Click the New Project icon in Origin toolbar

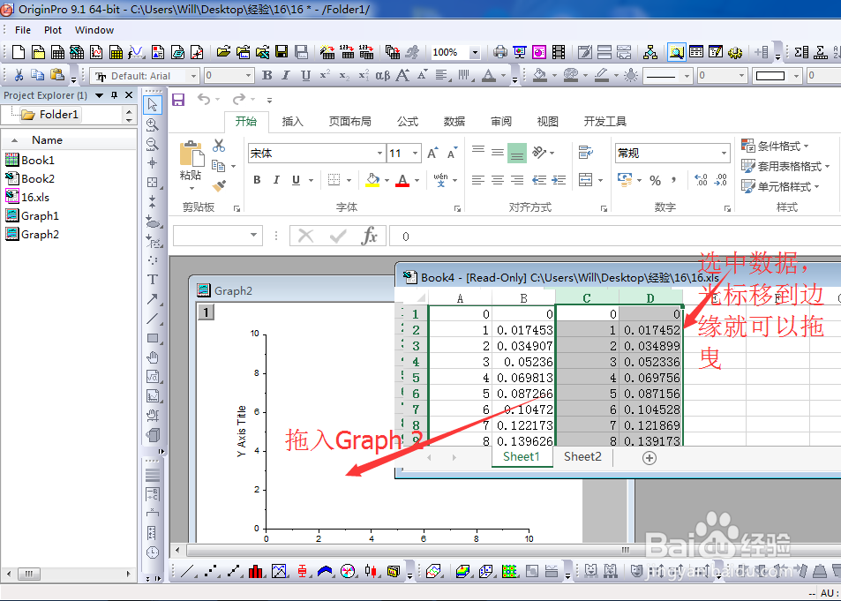(19, 52)
